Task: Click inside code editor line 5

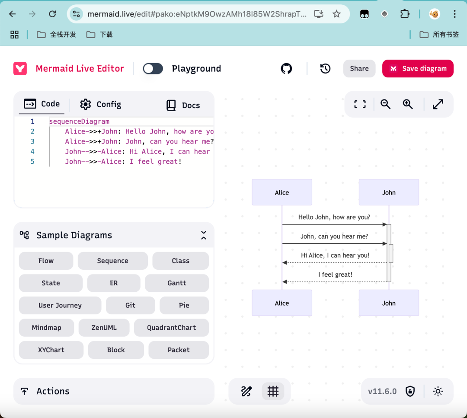Action: [131, 161]
